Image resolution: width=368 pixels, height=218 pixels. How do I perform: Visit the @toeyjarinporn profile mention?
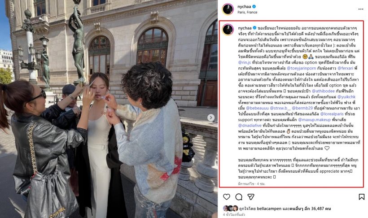pos(301,68)
